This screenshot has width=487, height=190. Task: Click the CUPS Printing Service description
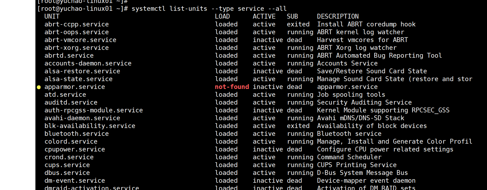point(357,165)
